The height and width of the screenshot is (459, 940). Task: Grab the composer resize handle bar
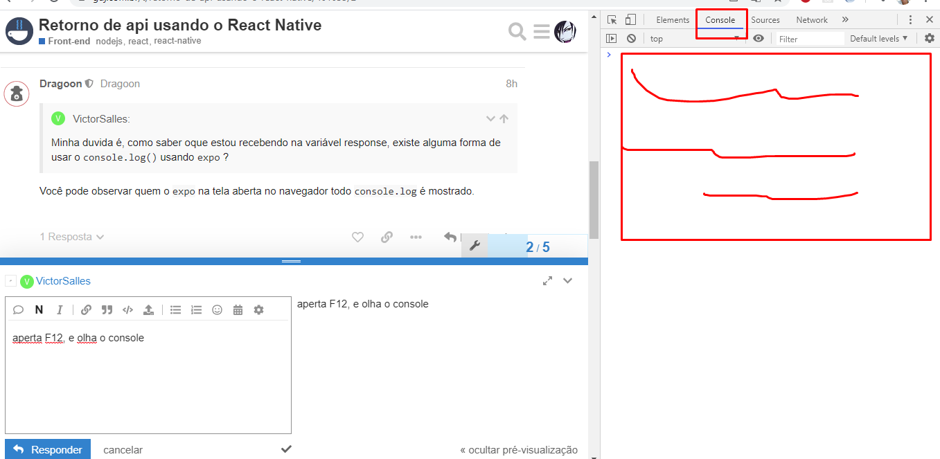[x=292, y=261]
